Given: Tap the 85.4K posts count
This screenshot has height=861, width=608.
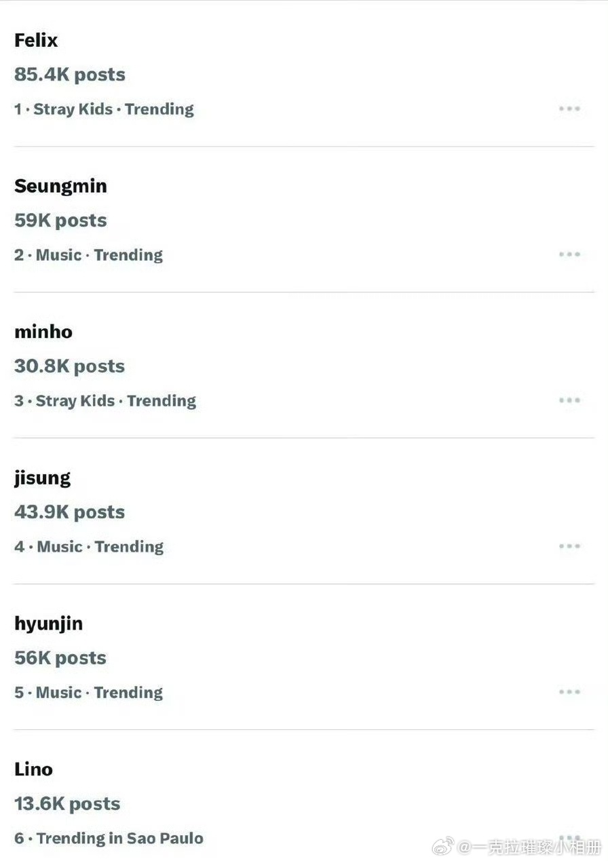Looking at the screenshot, I should point(70,75).
